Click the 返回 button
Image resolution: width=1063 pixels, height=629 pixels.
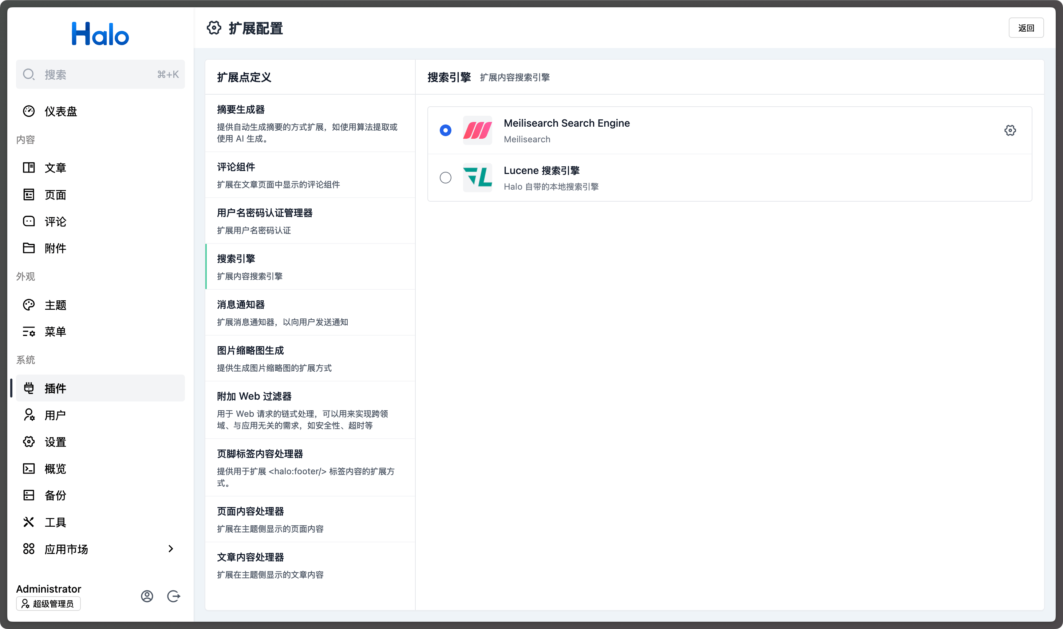pyautogui.click(x=1026, y=28)
